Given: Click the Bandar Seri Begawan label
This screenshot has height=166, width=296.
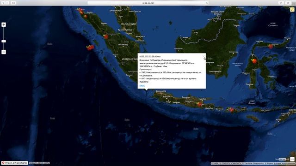Looking at the screenshot, I should click(217, 13).
